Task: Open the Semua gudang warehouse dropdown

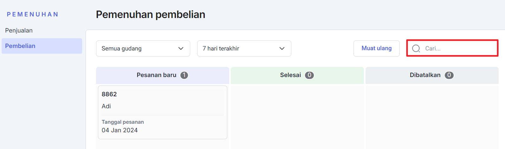Action: coord(143,48)
